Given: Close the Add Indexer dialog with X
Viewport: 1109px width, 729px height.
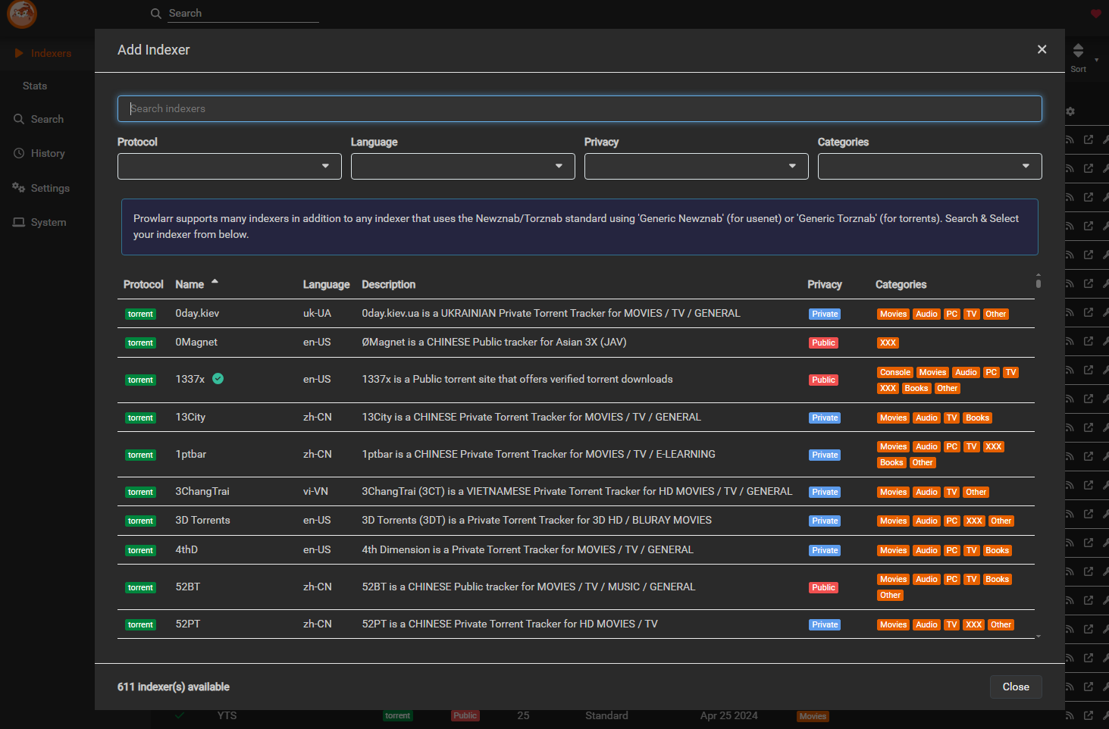Looking at the screenshot, I should pos(1042,49).
